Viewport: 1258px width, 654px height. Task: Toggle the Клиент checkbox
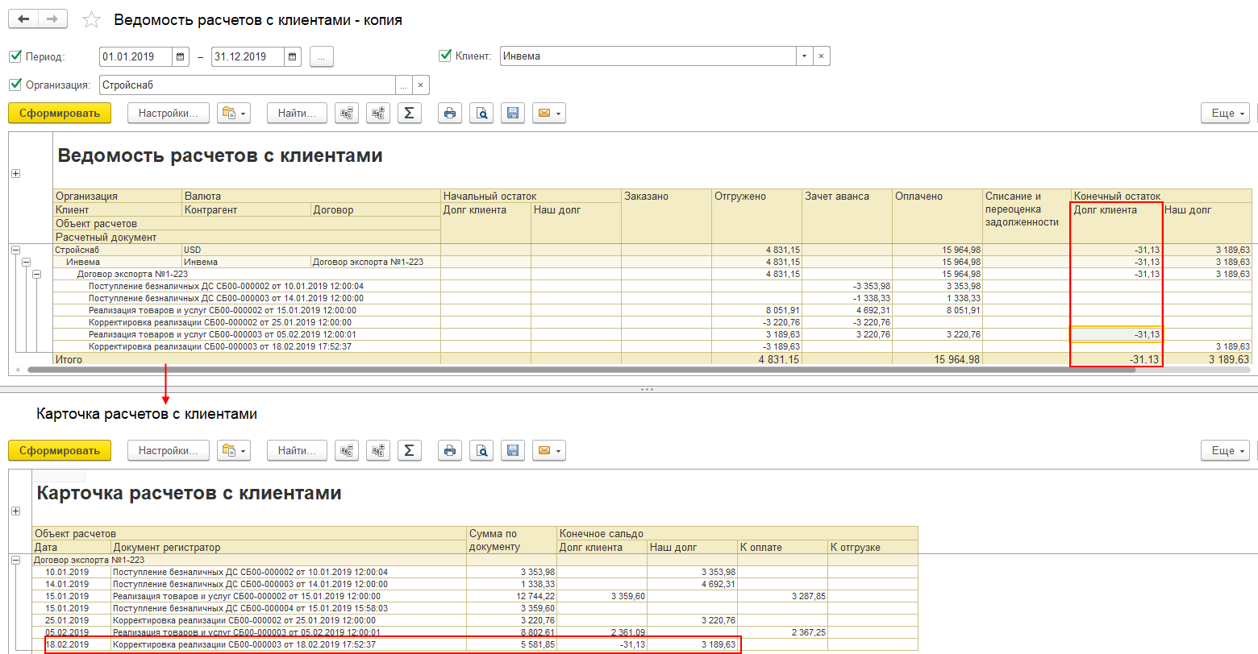444,56
